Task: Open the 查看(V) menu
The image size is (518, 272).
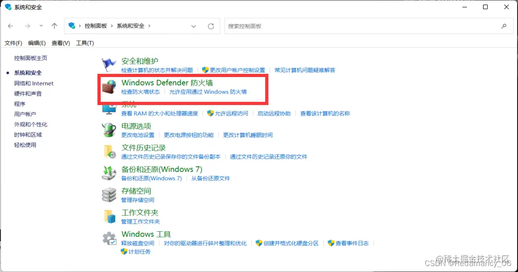Action: point(61,43)
